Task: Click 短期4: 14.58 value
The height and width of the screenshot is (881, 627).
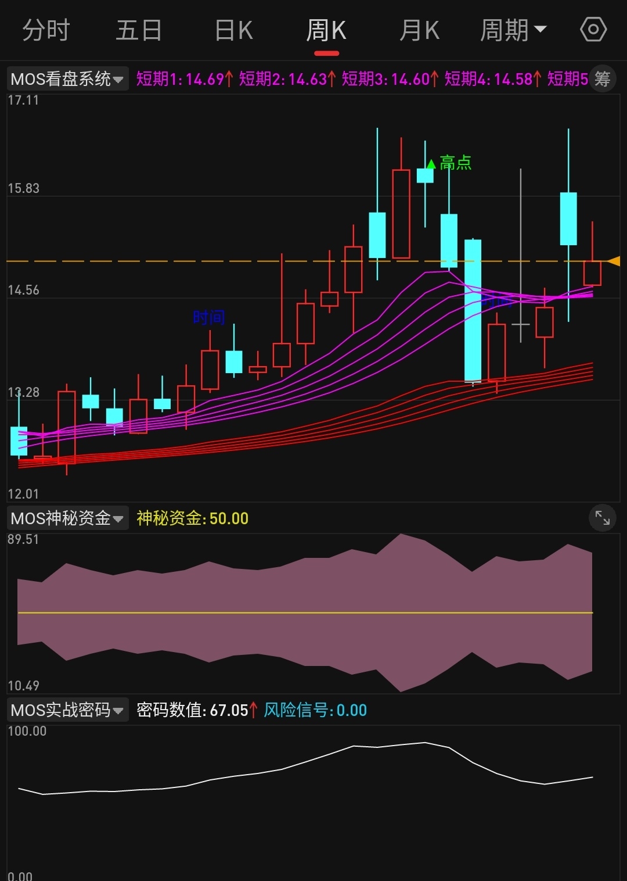Action: 493,78
